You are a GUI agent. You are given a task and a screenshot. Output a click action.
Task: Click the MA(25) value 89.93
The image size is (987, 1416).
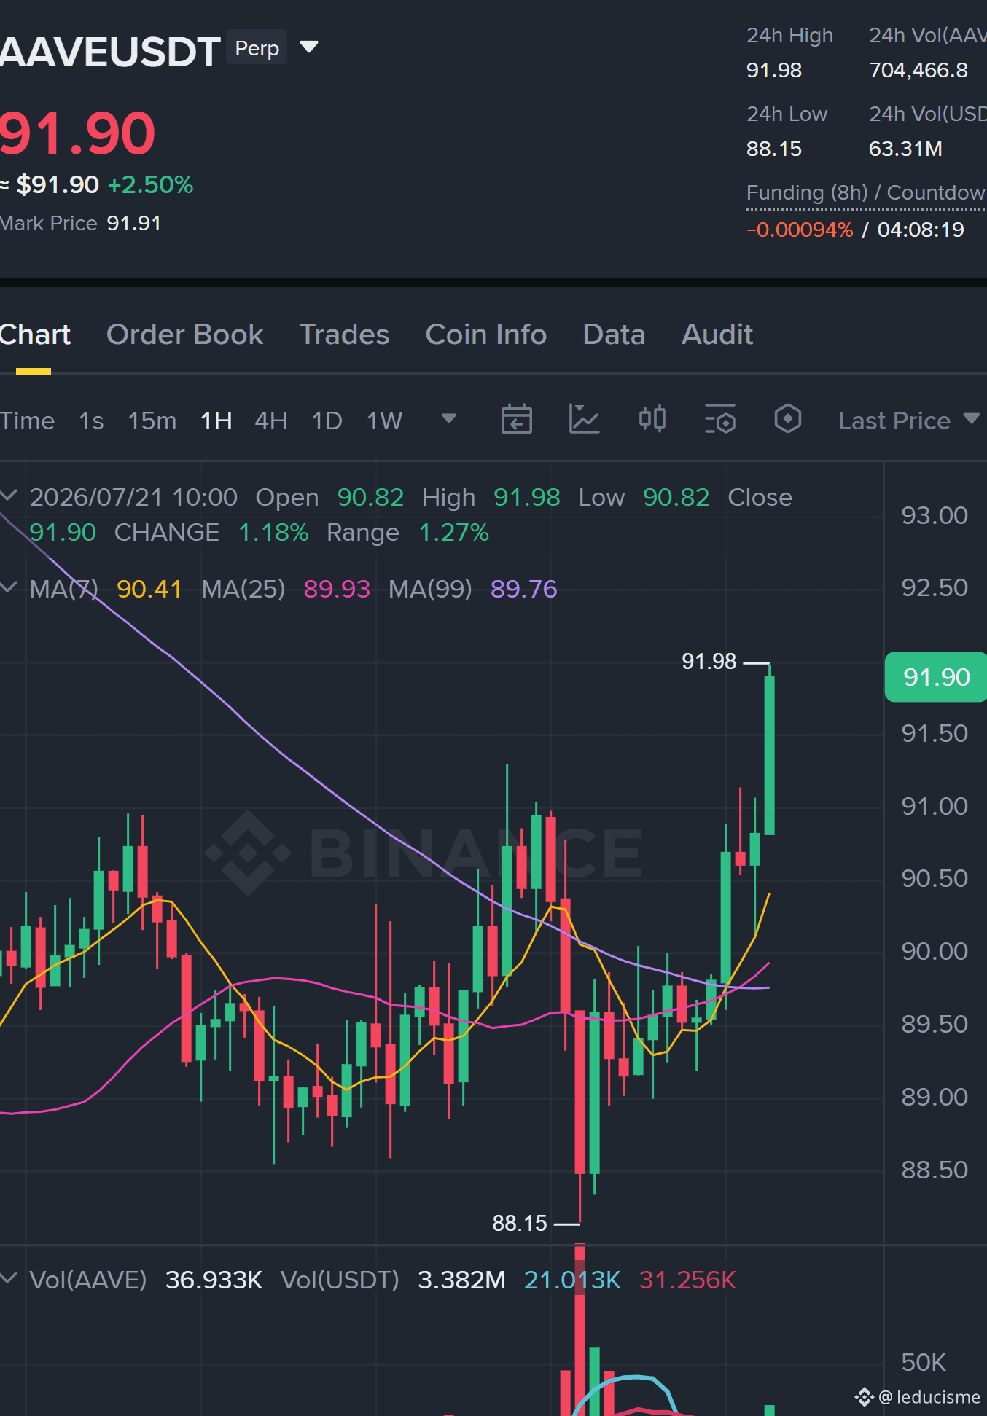(337, 589)
